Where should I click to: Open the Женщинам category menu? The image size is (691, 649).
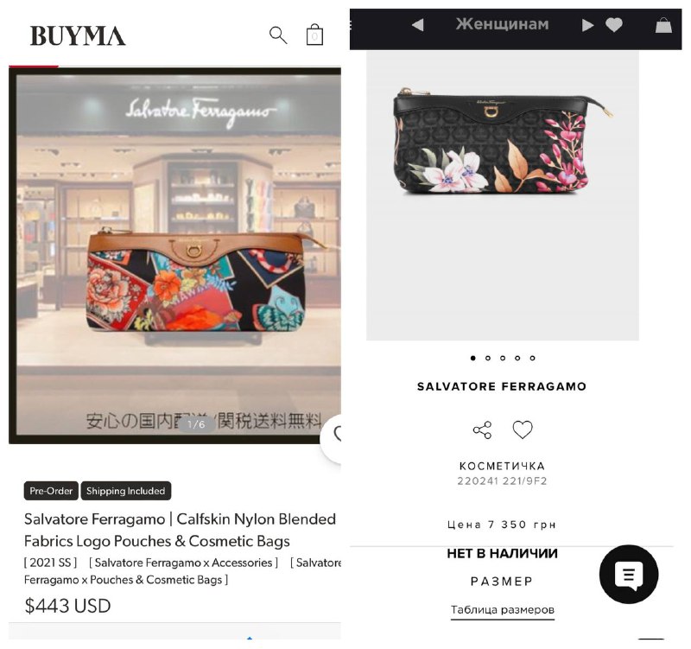coord(503,24)
